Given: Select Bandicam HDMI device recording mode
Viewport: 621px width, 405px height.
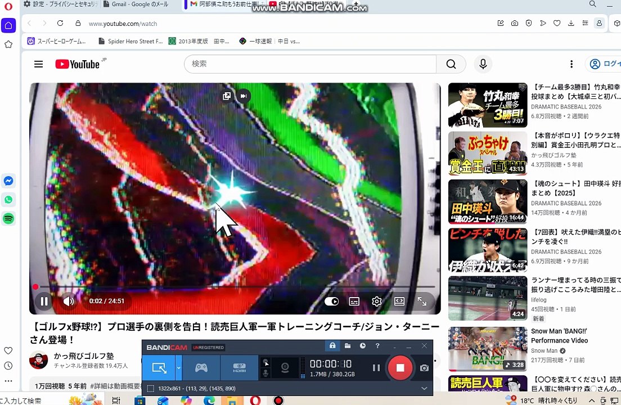Looking at the screenshot, I should [239, 368].
